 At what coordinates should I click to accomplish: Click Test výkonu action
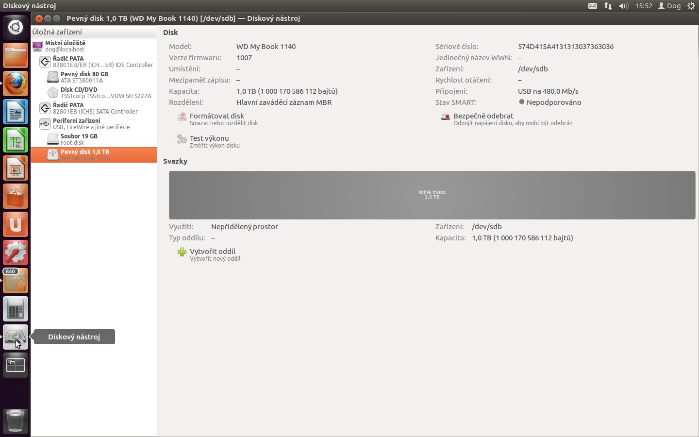coord(209,141)
